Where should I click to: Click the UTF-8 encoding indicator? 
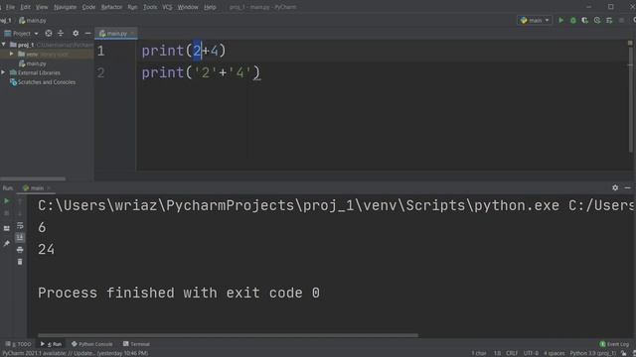click(x=531, y=353)
